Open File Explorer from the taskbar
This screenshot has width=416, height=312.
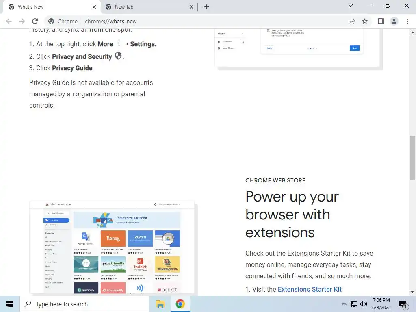pyautogui.click(x=160, y=304)
